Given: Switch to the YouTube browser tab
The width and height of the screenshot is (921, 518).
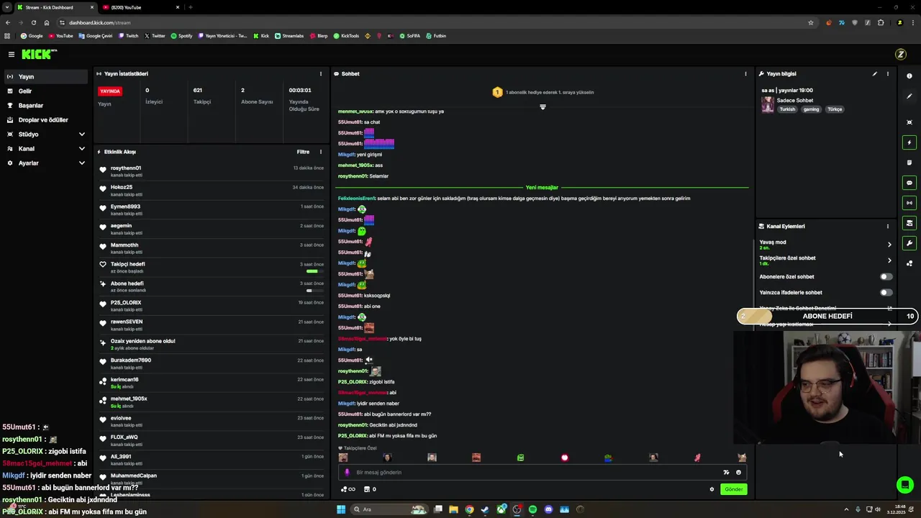Looking at the screenshot, I should pyautogui.click(x=141, y=7).
